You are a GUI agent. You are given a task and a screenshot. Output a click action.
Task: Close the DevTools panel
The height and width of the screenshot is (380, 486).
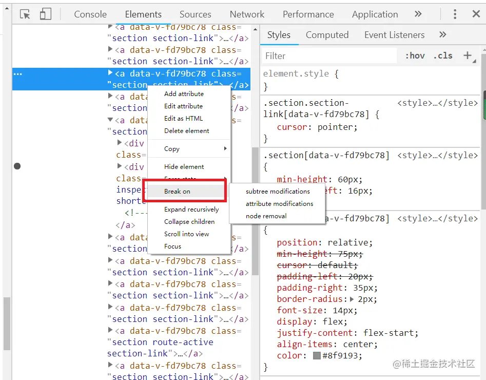[x=476, y=14]
